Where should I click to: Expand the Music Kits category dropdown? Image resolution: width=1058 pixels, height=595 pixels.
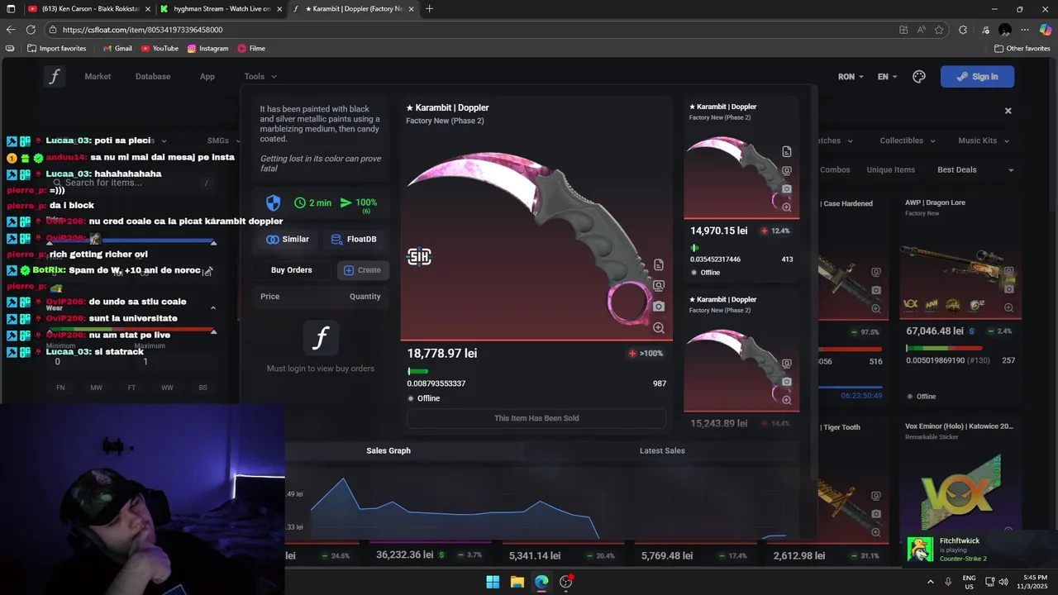(983, 140)
